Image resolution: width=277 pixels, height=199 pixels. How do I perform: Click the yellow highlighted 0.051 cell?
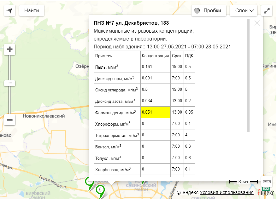(156, 112)
